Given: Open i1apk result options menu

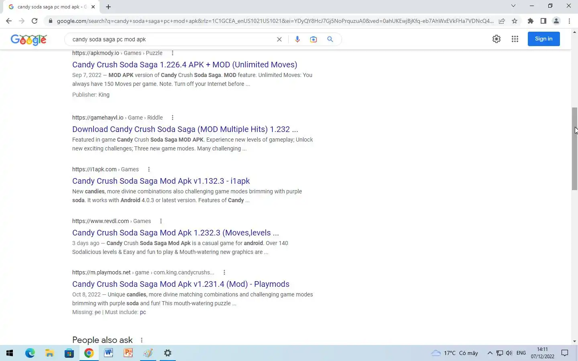Looking at the screenshot, I should tap(149, 169).
